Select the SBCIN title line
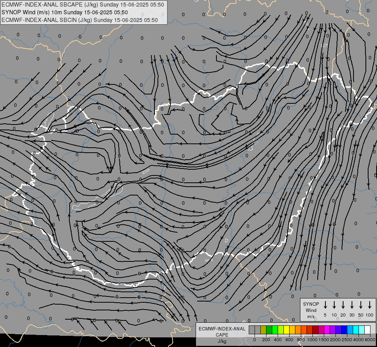The height and width of the screenshot is (347, 377). pyautogui.click(x=80, y=20)
